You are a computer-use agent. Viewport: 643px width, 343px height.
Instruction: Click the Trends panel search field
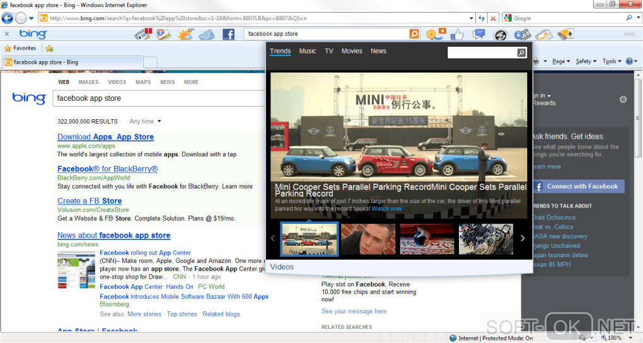coord(482,52)
